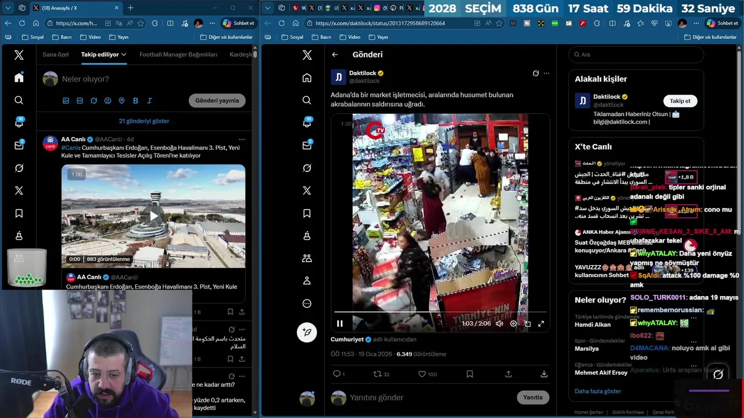
Task: Like the Daktilock post
Action: 423,374
